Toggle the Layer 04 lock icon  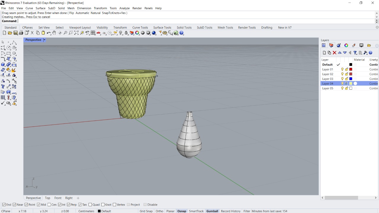pyautogui.click(x=346, y=83)
